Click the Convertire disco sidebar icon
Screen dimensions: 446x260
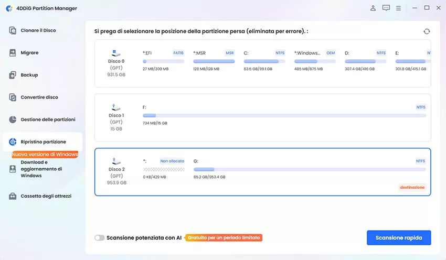click(x=13, y=97)
